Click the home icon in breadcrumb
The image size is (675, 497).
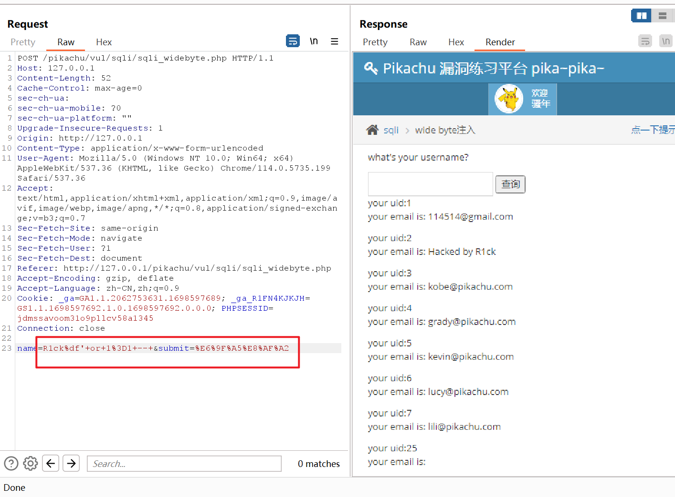click(x=372, y=130)
